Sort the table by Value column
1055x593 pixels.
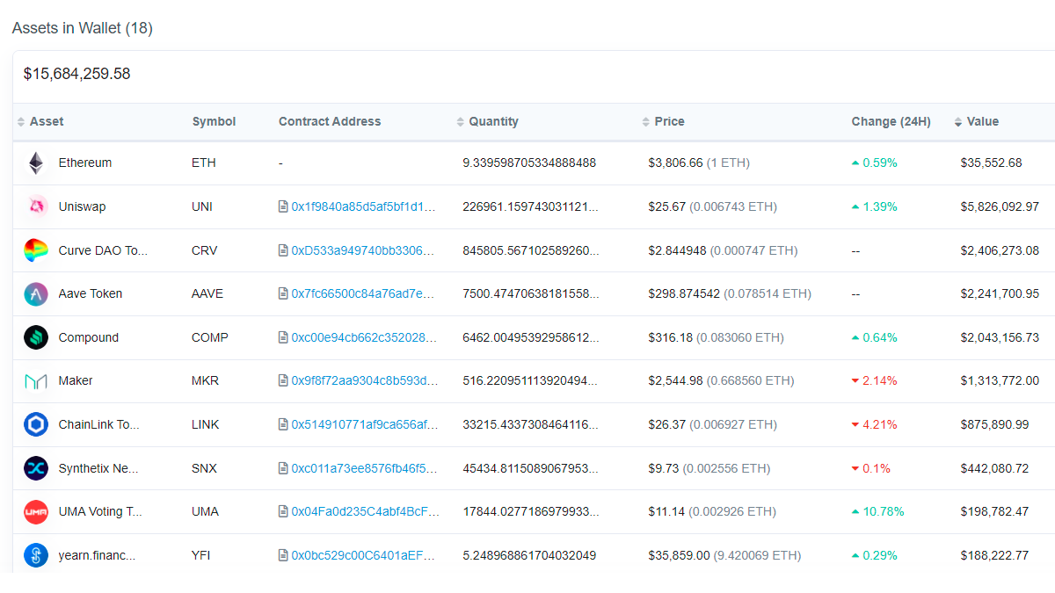tap(977, 121)
